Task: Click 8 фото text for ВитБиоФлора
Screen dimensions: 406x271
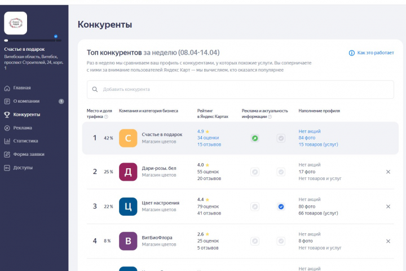Action: click(306, 241)
